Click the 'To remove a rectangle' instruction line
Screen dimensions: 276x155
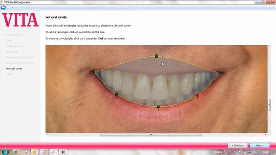pyautogui.click(x=85, y=38)
